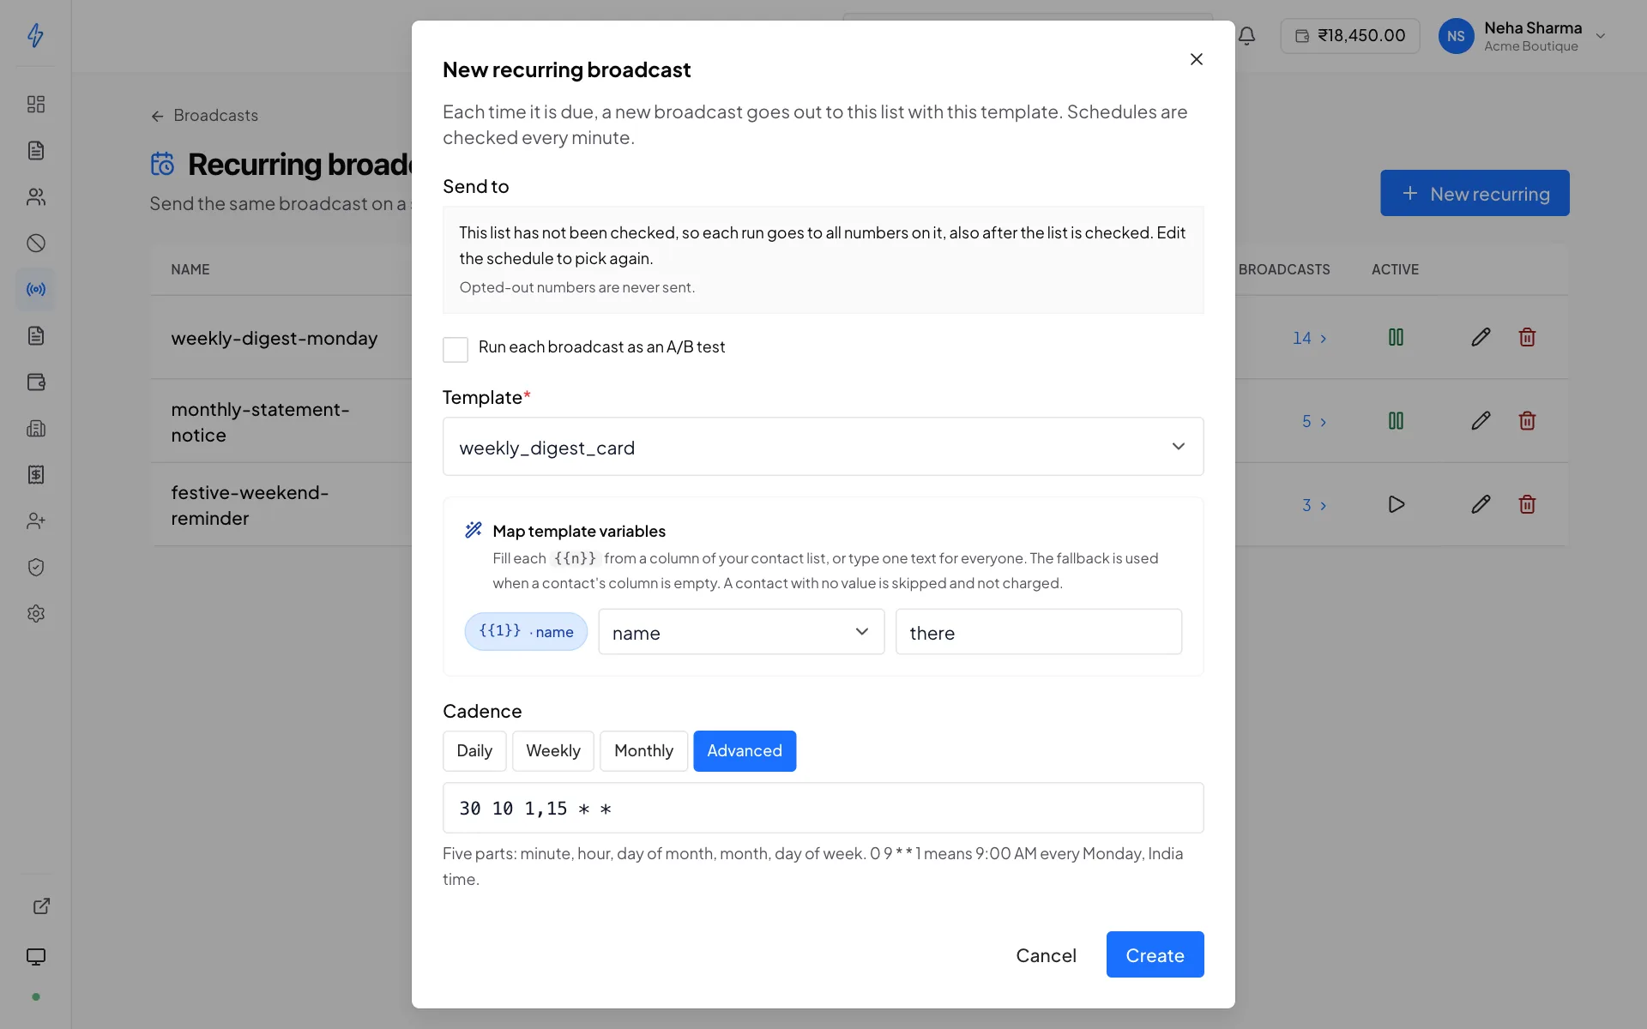Screen dimensions: 1647x1029
Task: Open the 3 broadcasts link
Action: pyautogui.click(x=1314, y=506)
